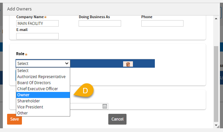Screen dimensions: 223x132
Task: Focus the E-mail input field
Action: coord(37,36)
